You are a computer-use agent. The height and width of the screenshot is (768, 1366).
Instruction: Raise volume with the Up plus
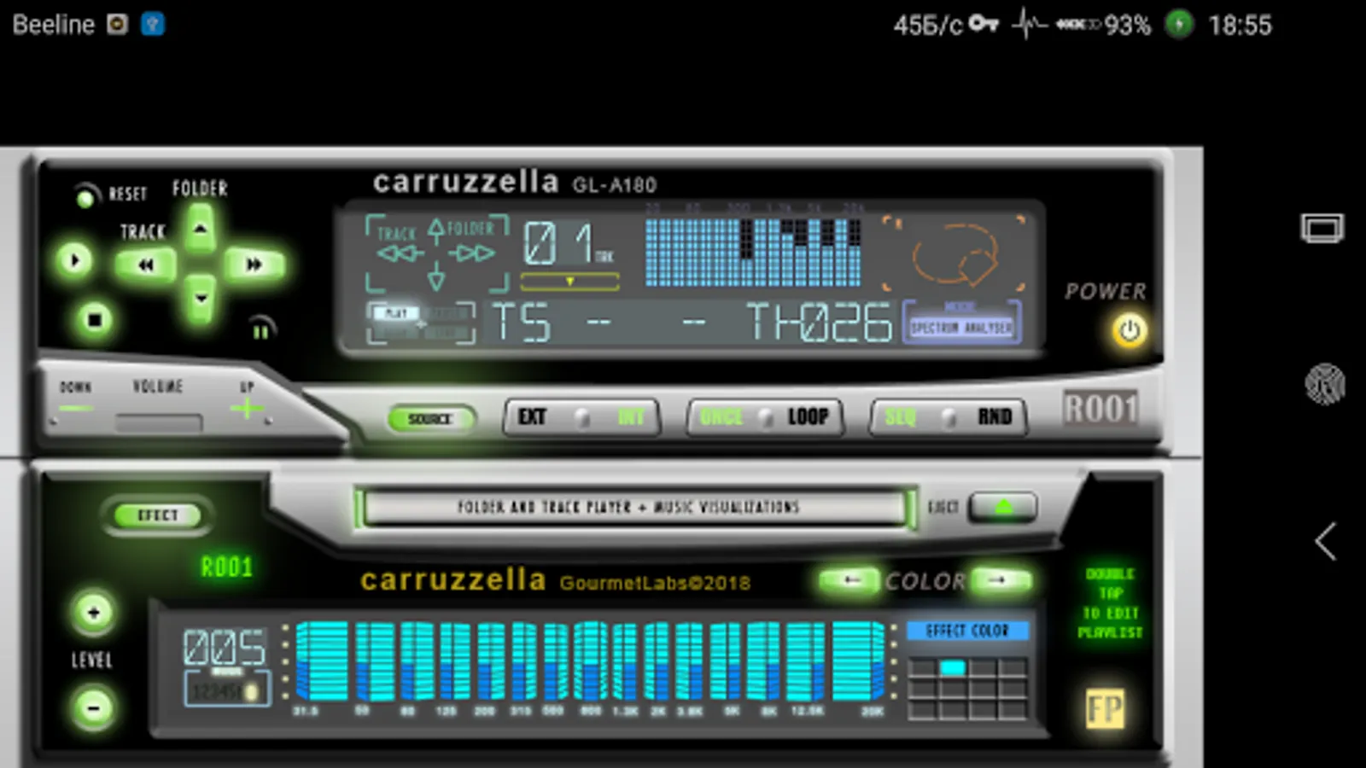(x=247, y=409)
